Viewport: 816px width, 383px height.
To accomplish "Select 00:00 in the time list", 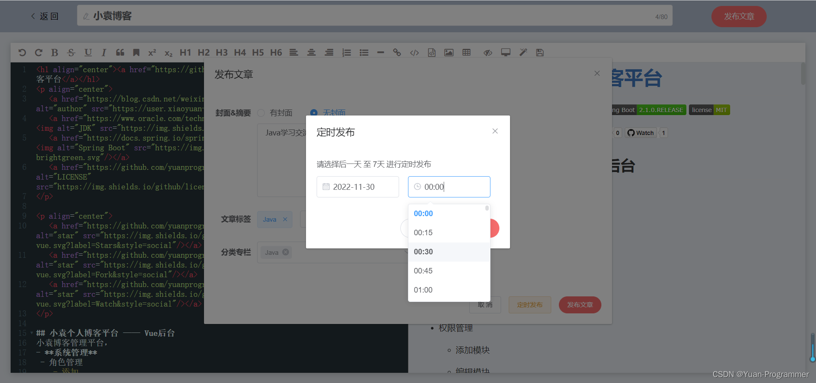I will tap(449, 214).
